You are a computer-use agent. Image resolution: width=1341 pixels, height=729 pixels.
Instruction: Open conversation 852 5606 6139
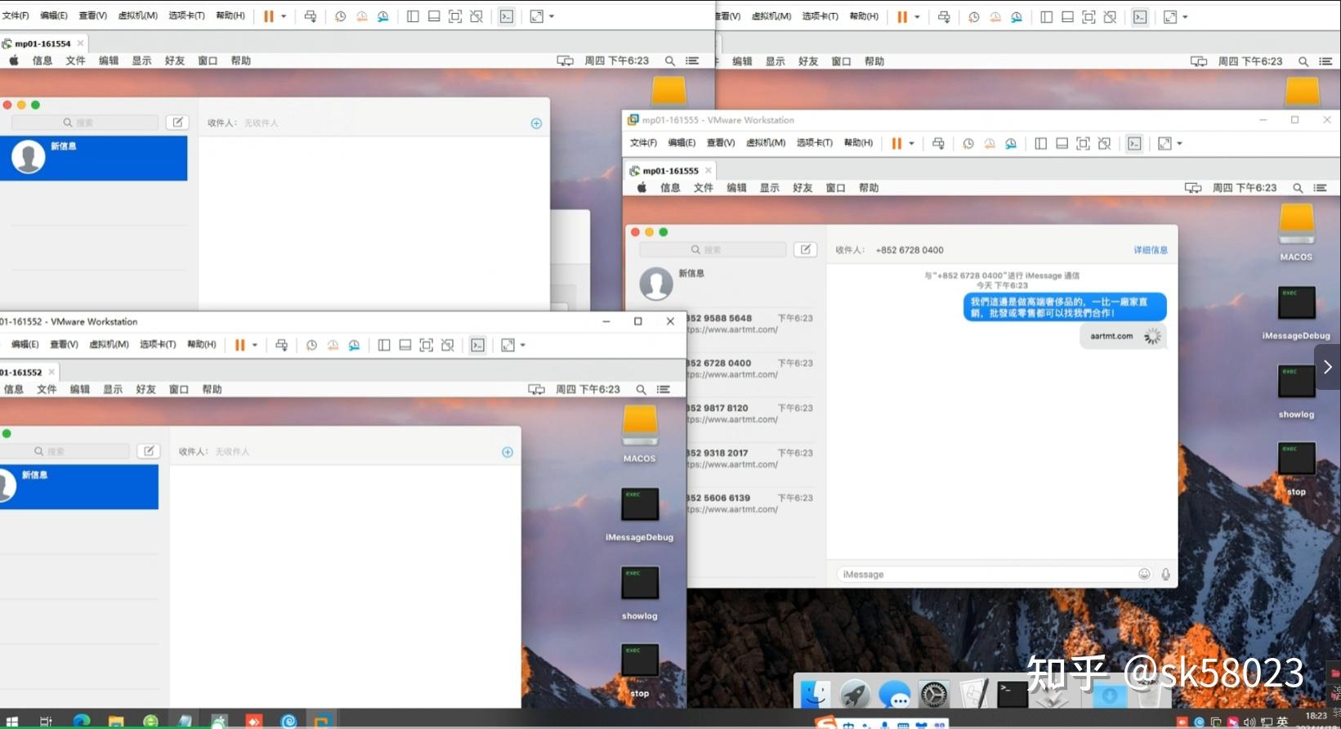pyautogui.click(x=750, y=503)
